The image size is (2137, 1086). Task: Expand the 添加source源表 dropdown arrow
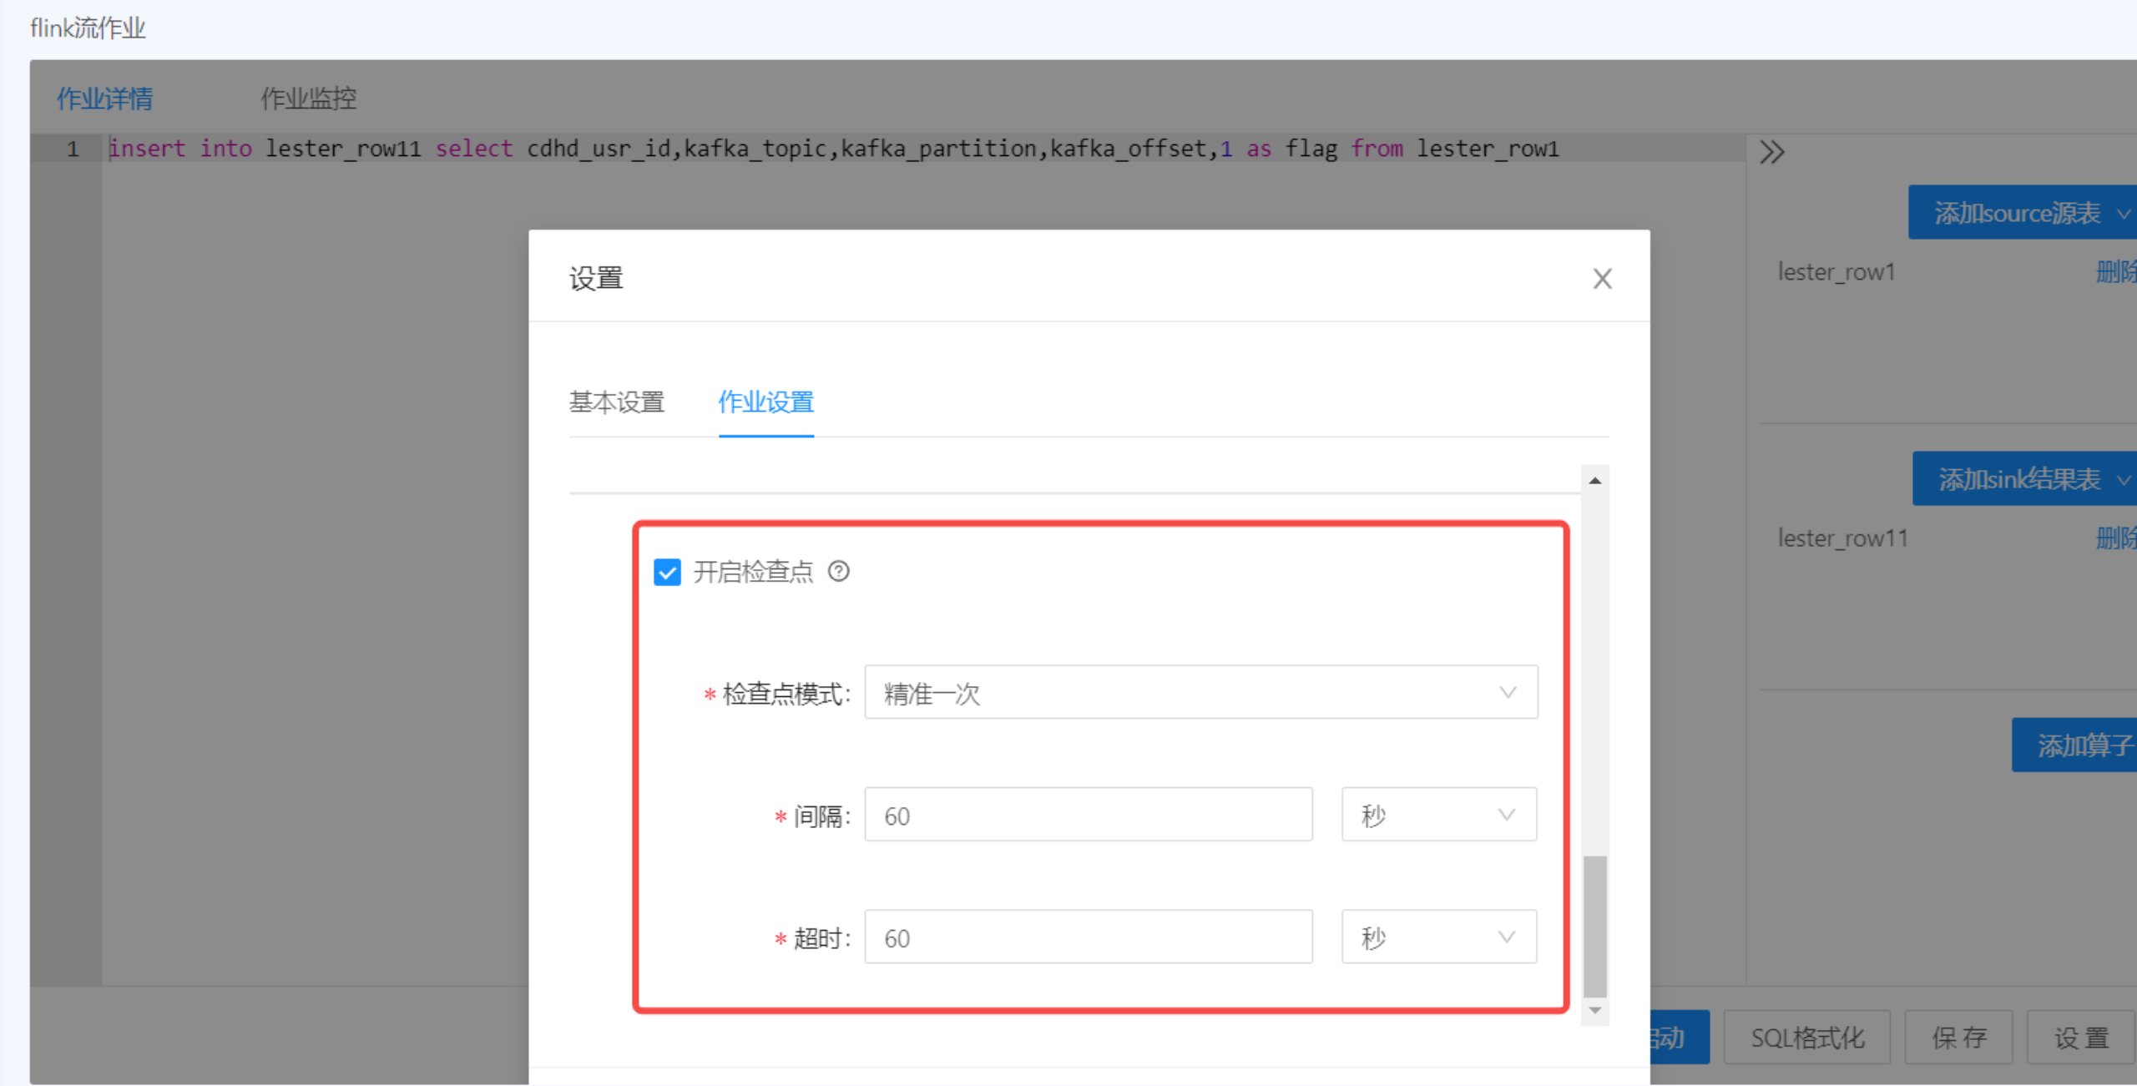click(x=2123, y=214)
